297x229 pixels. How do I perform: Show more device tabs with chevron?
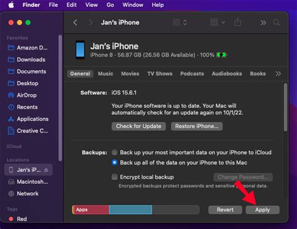278,73
